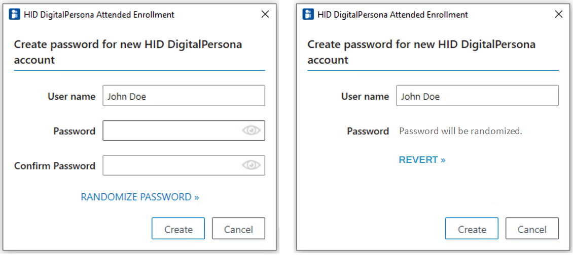This screenshot has height=256, width=573.
Task: Focus the empty Password input field
Action: tap(172, 131)
